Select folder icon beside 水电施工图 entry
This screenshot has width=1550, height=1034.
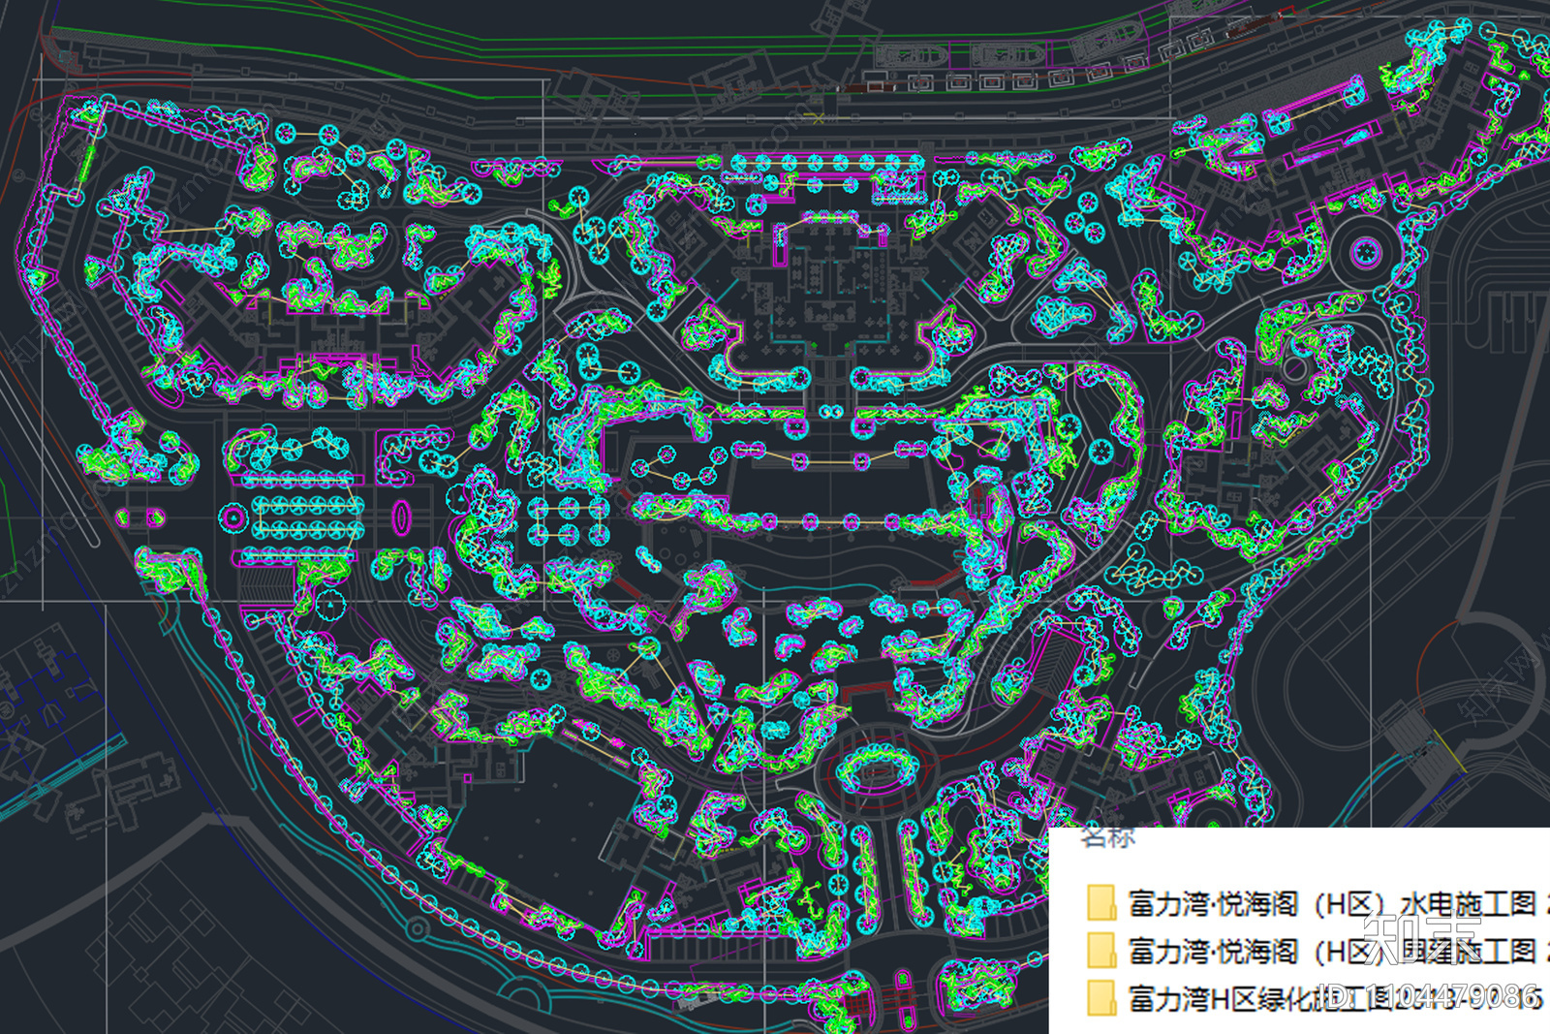tap(1100, 903)
